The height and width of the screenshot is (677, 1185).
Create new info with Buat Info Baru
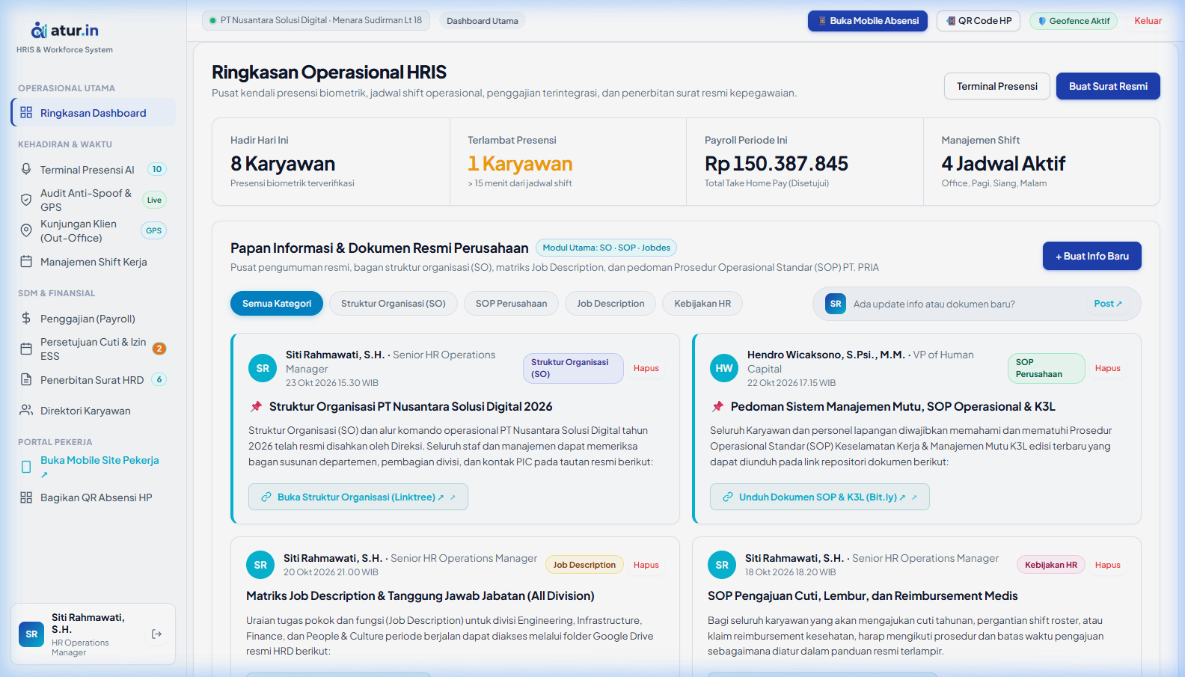click(1092, 256)
